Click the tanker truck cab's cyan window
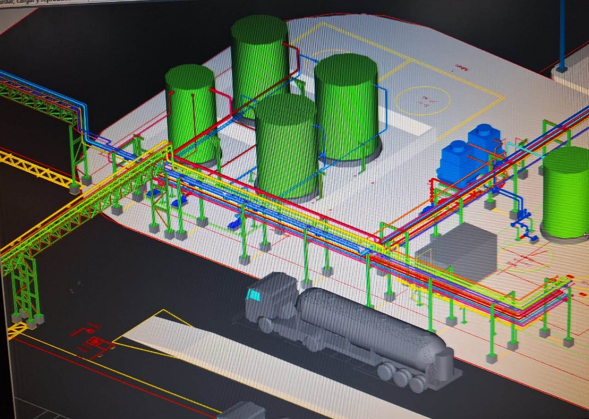 pos(253,295)
